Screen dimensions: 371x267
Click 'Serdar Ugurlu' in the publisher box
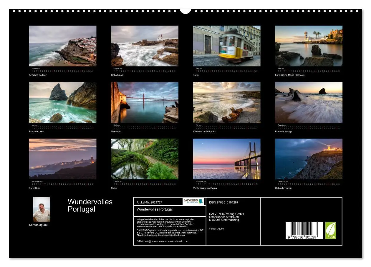pos(216,228)
